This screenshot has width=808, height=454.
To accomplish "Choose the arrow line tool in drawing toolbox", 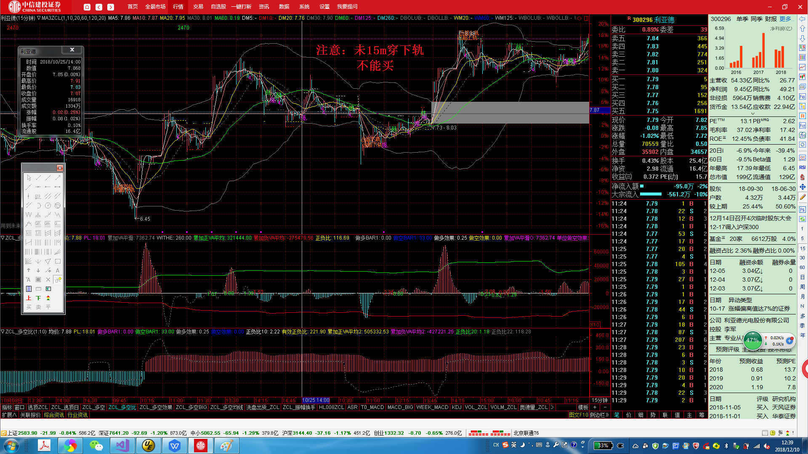I will pos(57,178).
